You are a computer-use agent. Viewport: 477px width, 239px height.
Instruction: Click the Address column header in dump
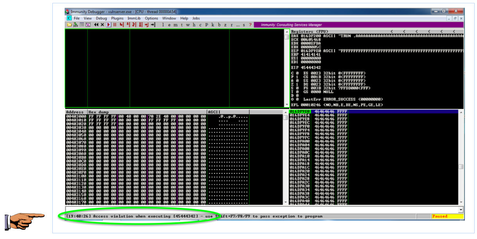click(x=76, y=112)
